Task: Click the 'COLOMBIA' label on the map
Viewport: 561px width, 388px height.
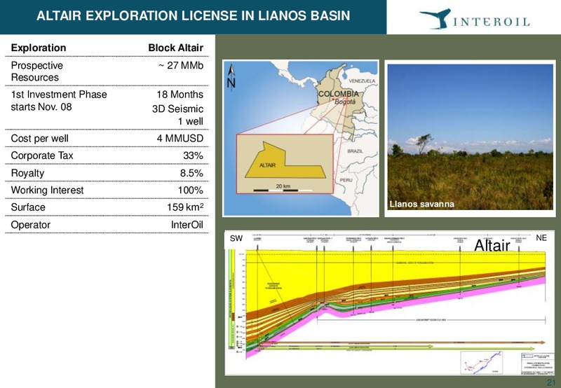Action: coord(339,94)
